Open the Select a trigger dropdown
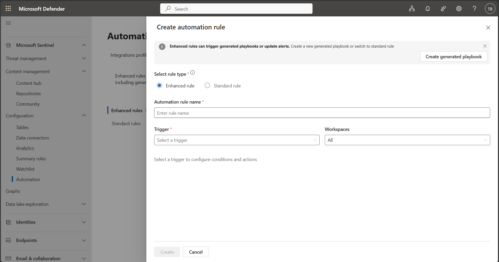This screenshot has width=499, height=262. [237, 140]
